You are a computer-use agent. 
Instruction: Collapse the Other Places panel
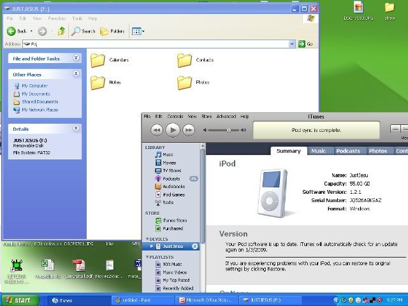76,74
